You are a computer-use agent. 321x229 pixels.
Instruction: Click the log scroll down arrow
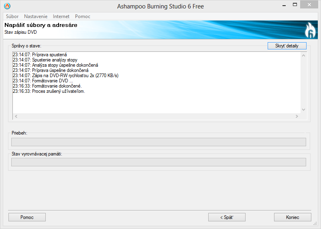pos(304,110)
